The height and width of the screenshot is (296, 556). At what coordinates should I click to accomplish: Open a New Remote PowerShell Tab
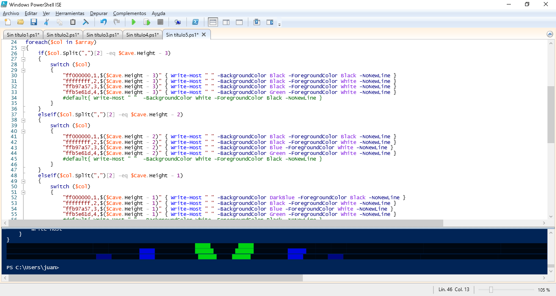click(178, 22)
